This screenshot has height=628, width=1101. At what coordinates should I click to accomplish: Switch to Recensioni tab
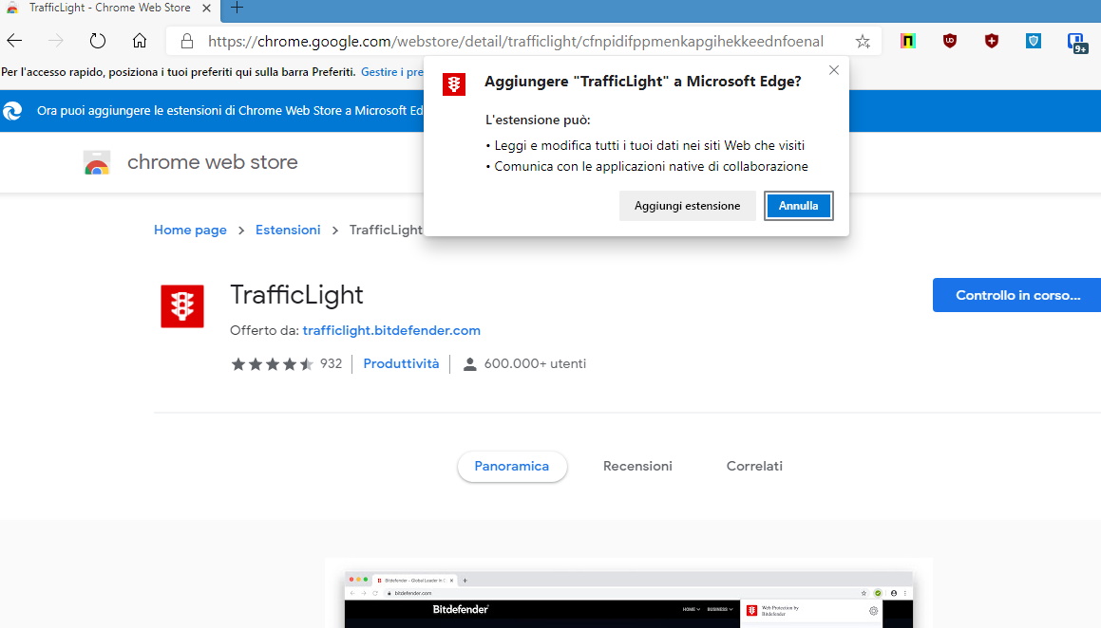coord(637,466)
